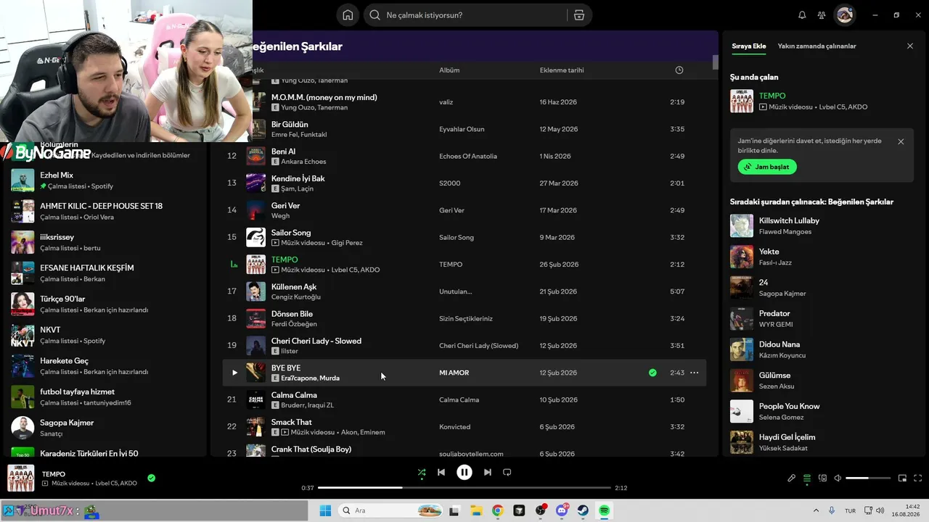929x522 pixels.
Task: Seek on the playback progress bar
Action: click(464, 488)
